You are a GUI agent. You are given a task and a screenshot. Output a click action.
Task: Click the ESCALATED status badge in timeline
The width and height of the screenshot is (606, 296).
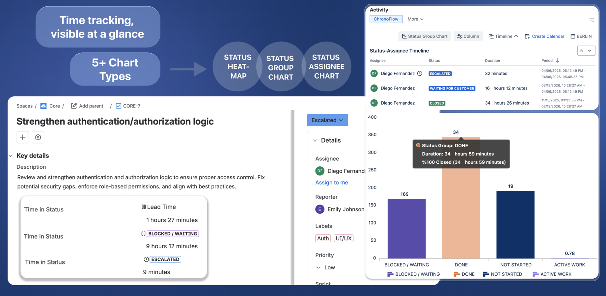coord(440,74)
